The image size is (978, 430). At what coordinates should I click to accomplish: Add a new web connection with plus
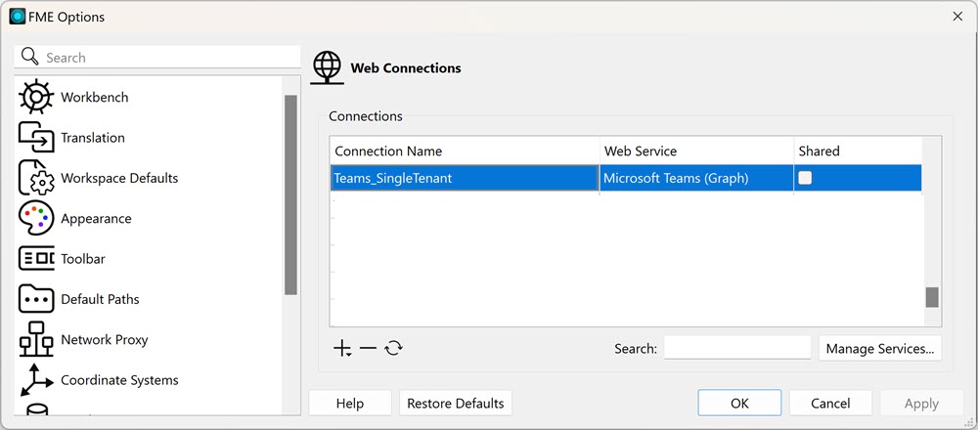(341, 348)
